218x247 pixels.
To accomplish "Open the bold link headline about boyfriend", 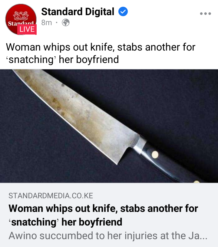I will tap(103, 215).
